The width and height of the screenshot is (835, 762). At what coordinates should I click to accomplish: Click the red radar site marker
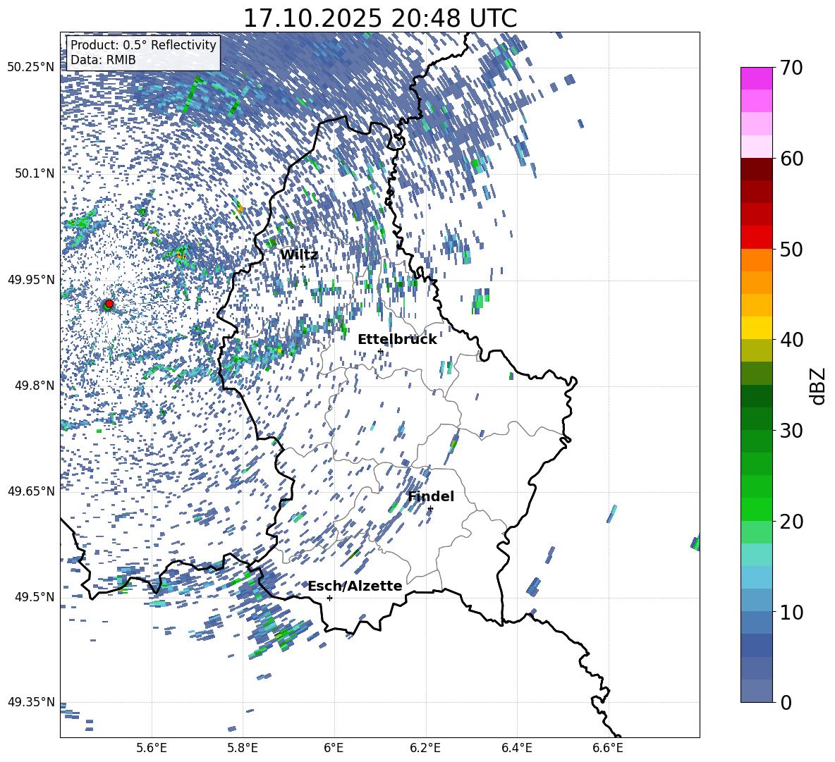(109, 303)
